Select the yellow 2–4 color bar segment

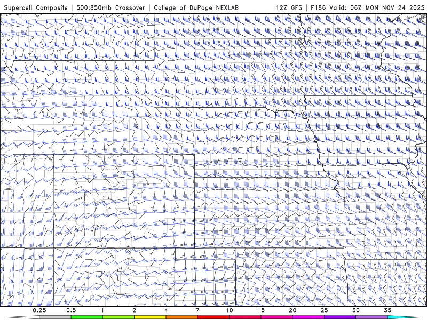coord(150,317)
